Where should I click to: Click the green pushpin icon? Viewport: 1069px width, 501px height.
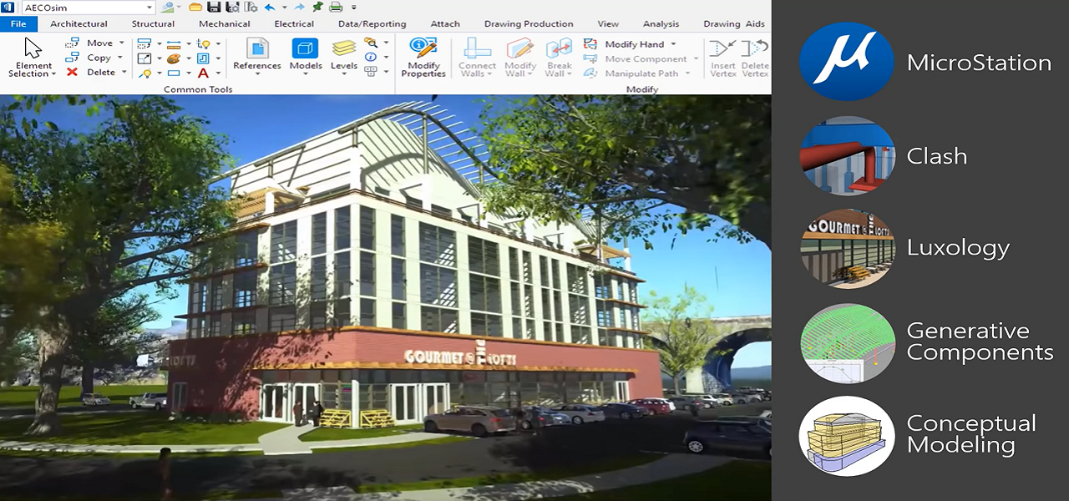(x=318, y=7)
